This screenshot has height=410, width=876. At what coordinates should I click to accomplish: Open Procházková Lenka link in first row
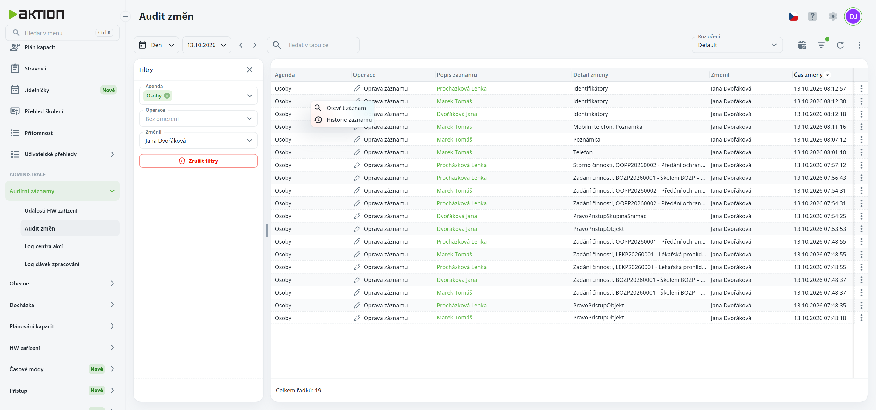click(461, 89)
